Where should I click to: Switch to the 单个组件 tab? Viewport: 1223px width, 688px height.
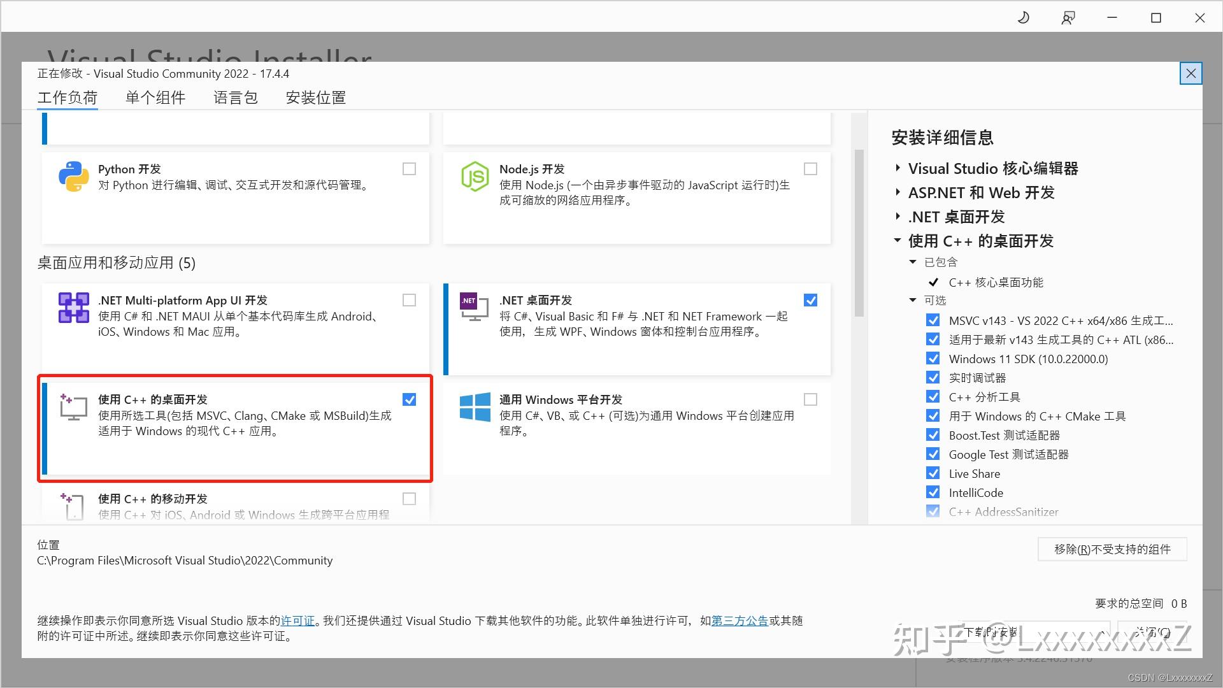click(155, 97)
